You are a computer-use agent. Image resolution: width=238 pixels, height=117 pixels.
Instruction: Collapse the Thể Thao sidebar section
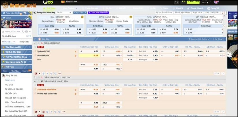point(16,67)
